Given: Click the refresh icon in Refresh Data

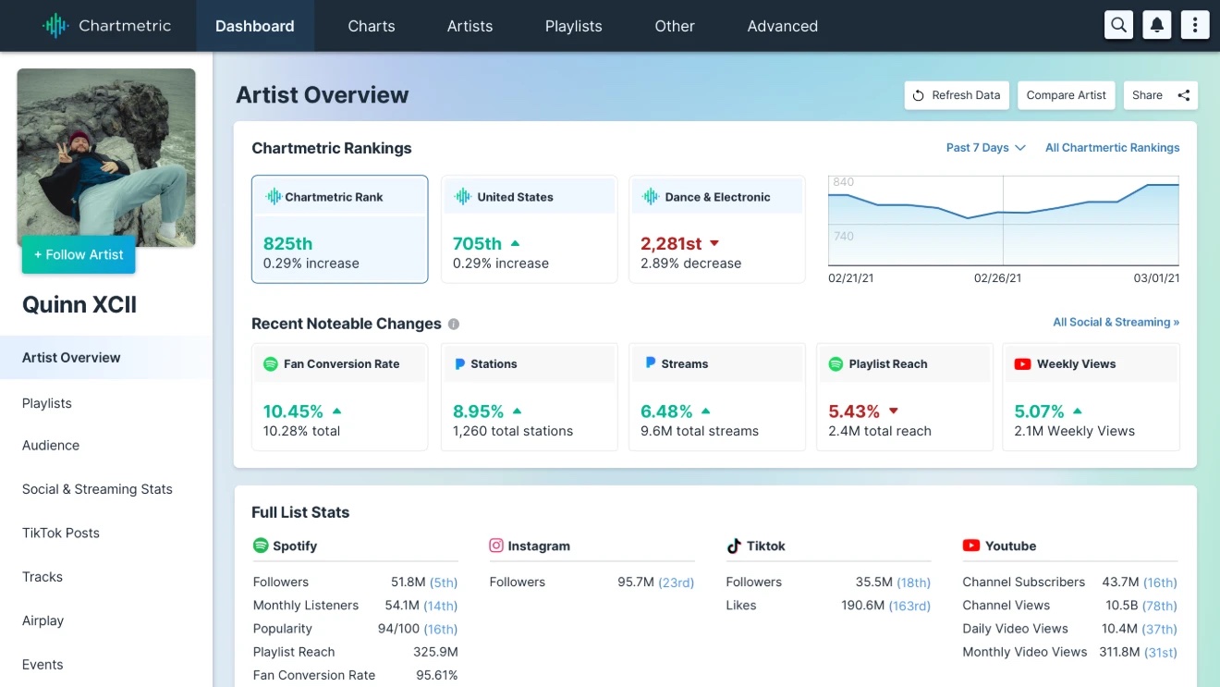Looking at the screenshot, I should [x=919, y=95].
